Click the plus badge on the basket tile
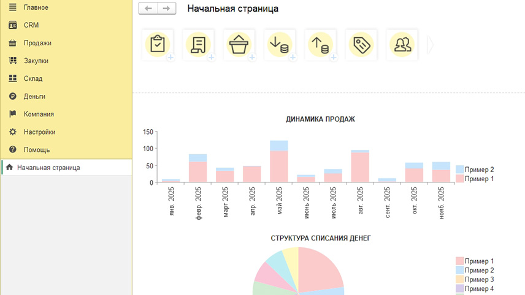 pos(252,58)
